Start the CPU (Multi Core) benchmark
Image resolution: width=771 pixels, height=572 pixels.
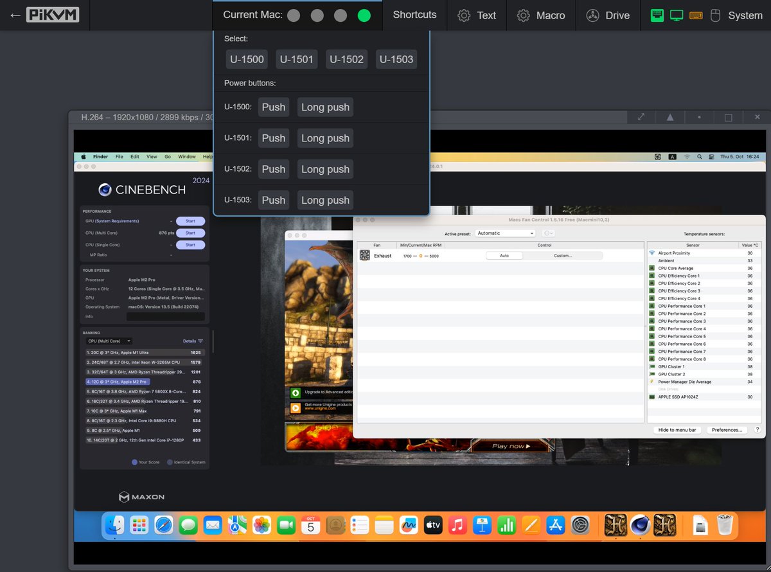coord(190,233)
